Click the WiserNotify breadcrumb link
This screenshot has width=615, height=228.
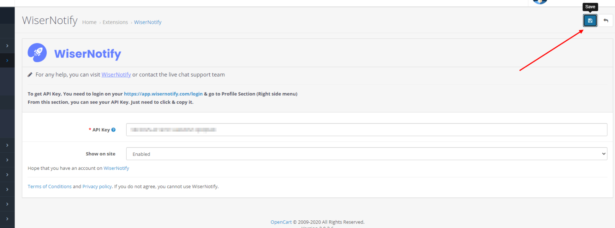(148, 22)
